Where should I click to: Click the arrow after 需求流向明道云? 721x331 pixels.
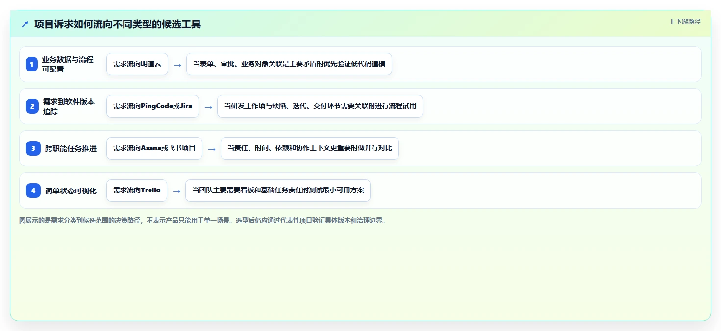click(x=177, y=65)
